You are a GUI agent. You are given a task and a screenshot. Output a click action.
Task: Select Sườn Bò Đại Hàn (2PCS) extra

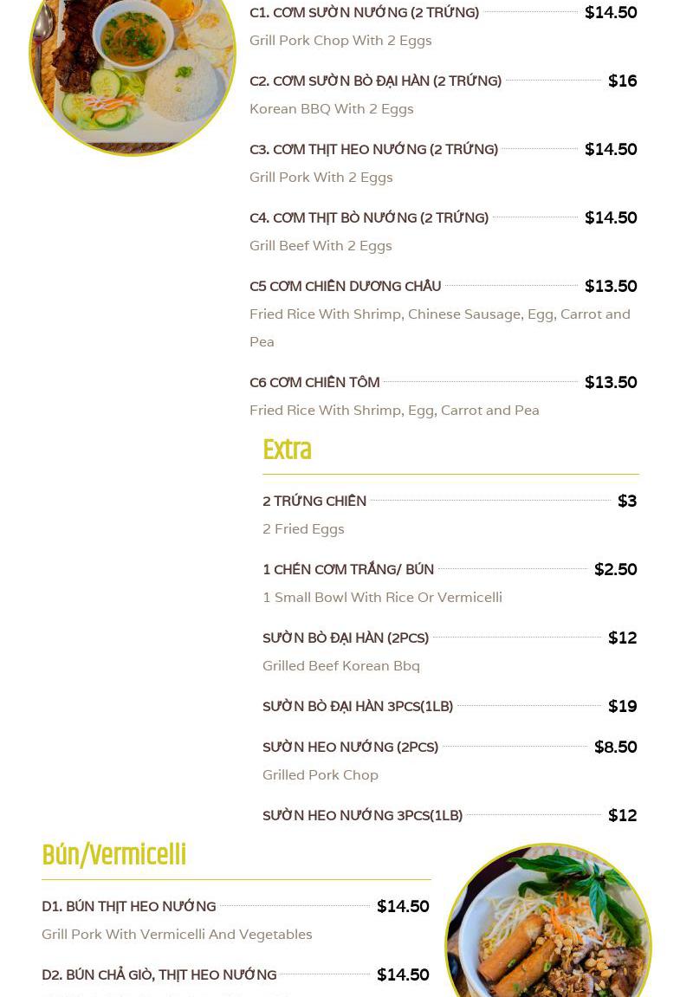tap(346, 638)
